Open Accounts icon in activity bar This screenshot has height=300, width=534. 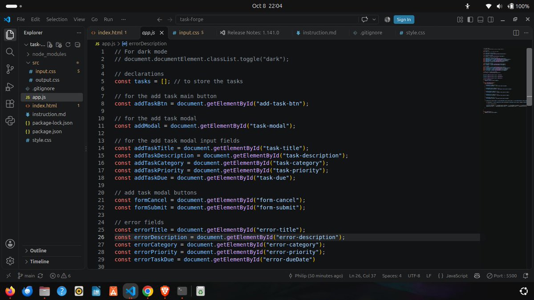[10, 244]
